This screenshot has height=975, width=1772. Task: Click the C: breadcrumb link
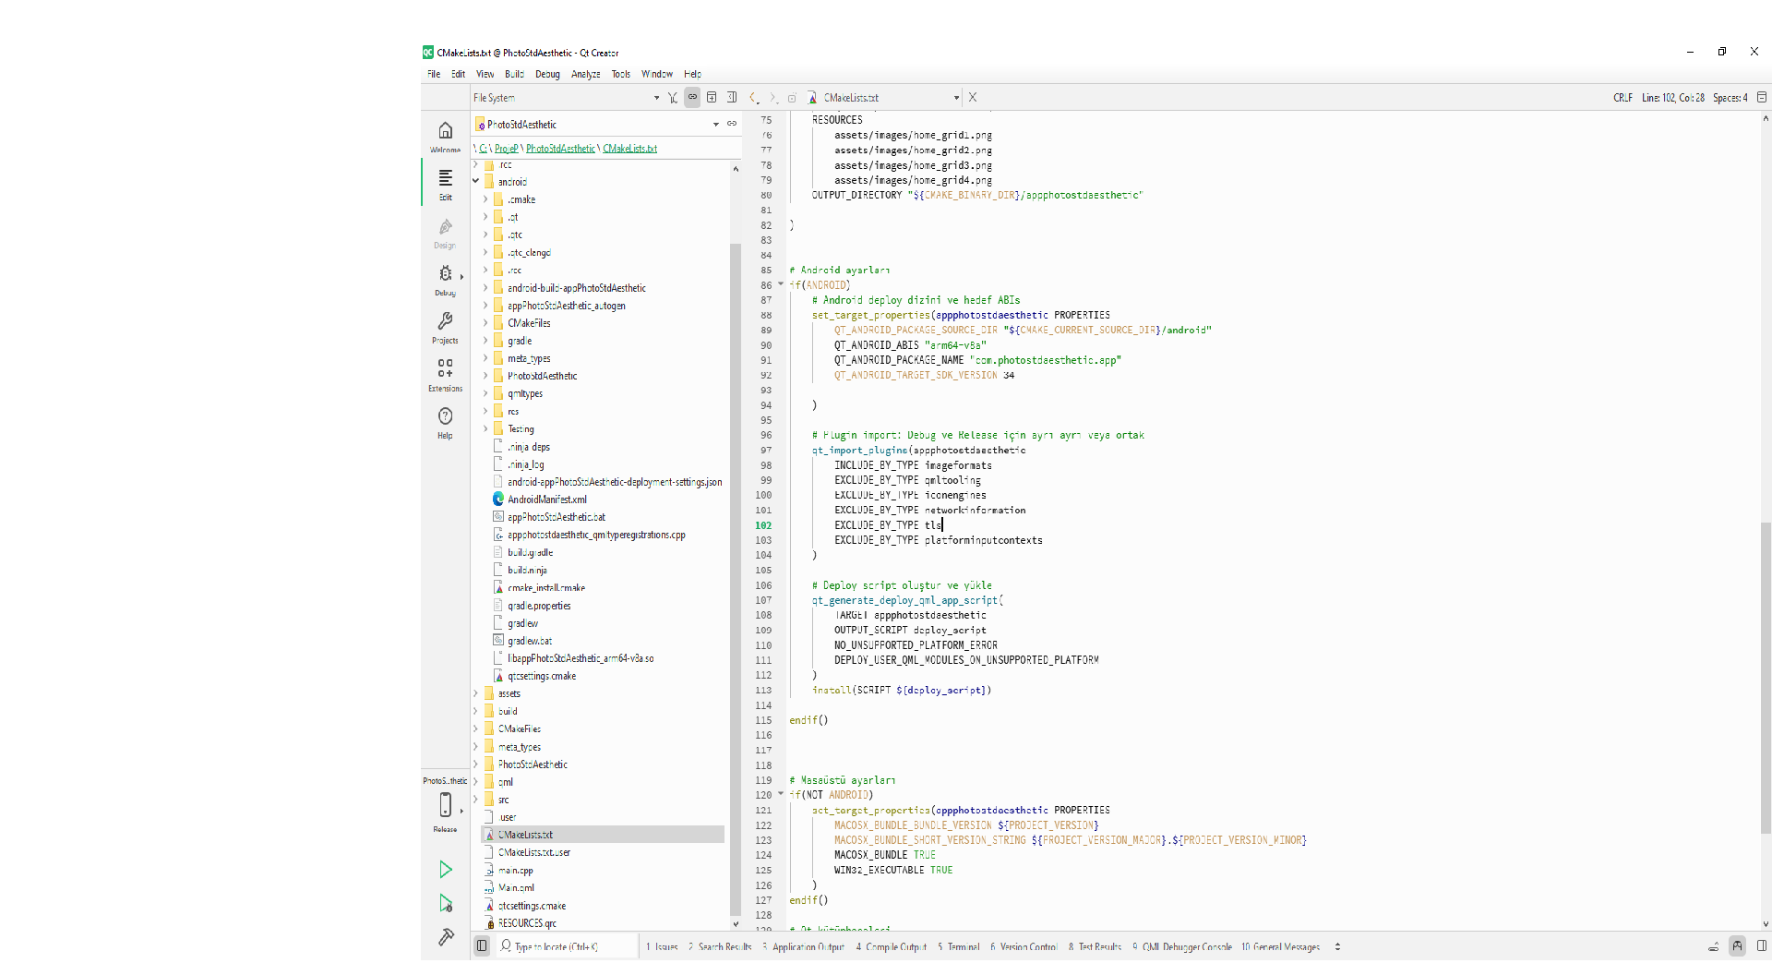[483, 149]
